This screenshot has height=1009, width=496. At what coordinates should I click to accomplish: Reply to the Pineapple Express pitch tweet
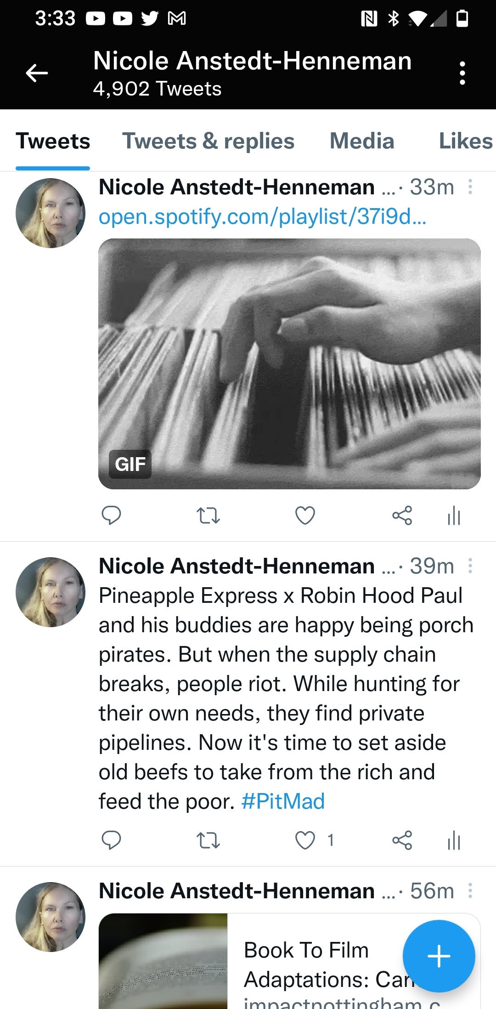point(111,840)
